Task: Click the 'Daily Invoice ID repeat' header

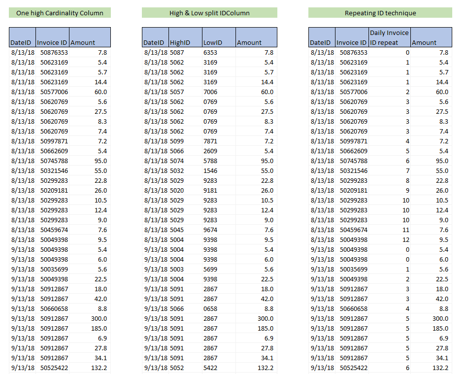Action: pyautogui.click(x=390, y=37)
